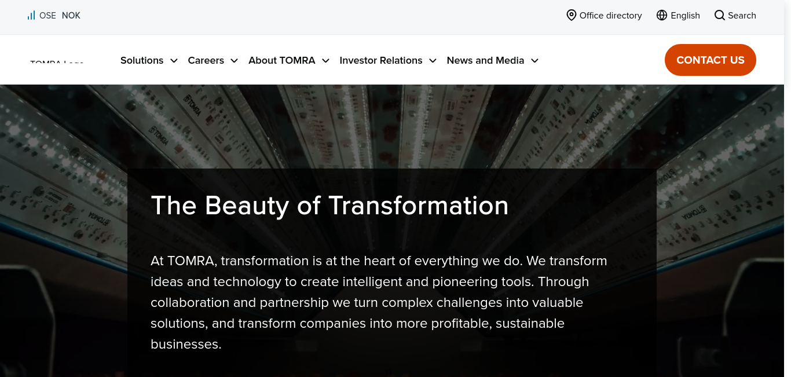
Task: Click the CONTACT US button
Action: pos(711,60)
